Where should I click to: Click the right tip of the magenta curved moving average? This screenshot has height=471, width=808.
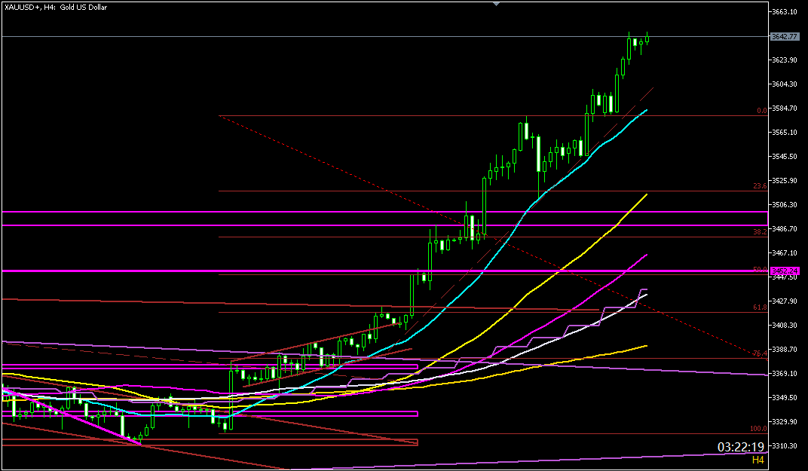tap(646, 255)
